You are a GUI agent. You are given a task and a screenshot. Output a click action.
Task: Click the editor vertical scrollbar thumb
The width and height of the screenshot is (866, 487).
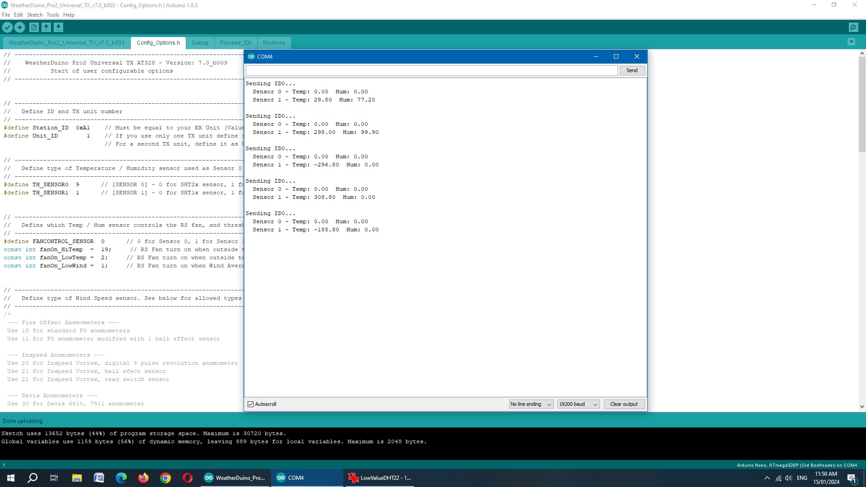click(862, 104)
